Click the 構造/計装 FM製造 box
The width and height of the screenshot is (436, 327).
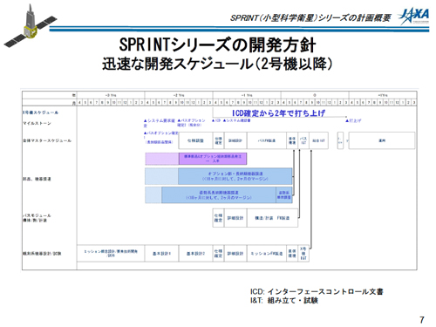(x=272, y=218)
